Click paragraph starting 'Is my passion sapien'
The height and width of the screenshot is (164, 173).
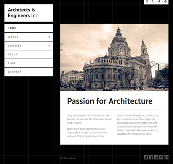tap(89, 119)
